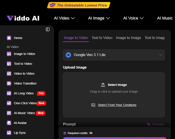The height and width of the screenshot is (139, 175).
Task: Click Select From Your Creations link
Action: tap(117, 105)
